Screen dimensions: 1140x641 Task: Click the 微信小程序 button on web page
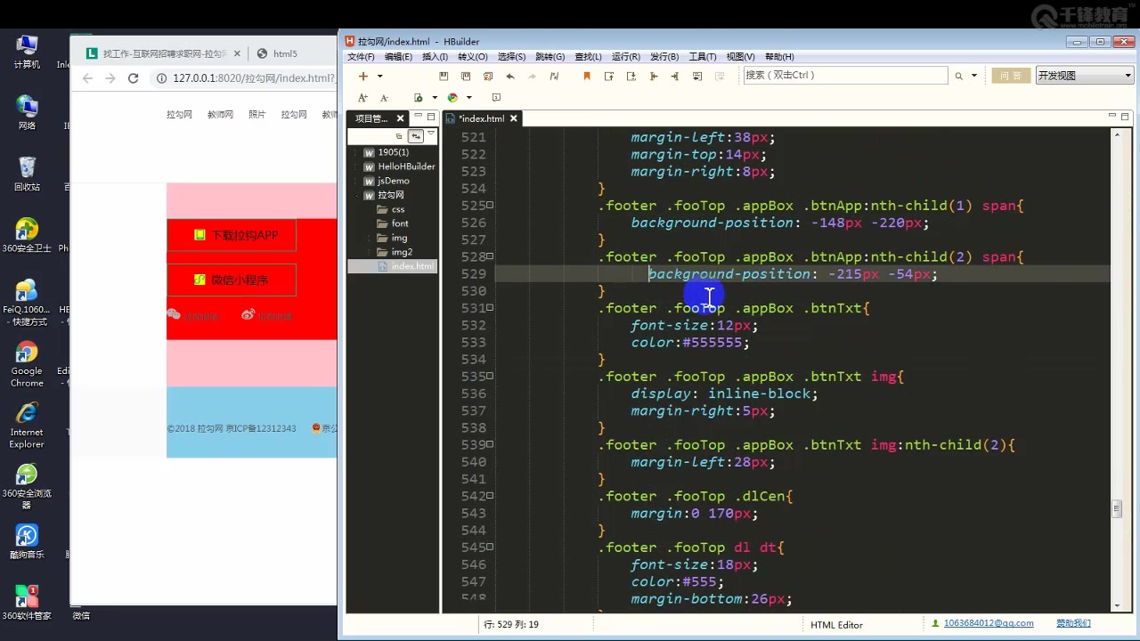pos(232,280)
